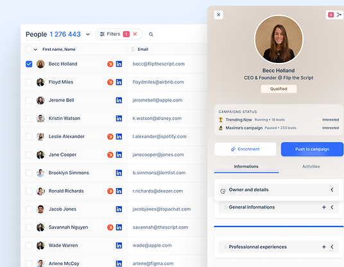
Task: Open Becc Holland's LinkedIn icon
Action: tap(119, 64)
